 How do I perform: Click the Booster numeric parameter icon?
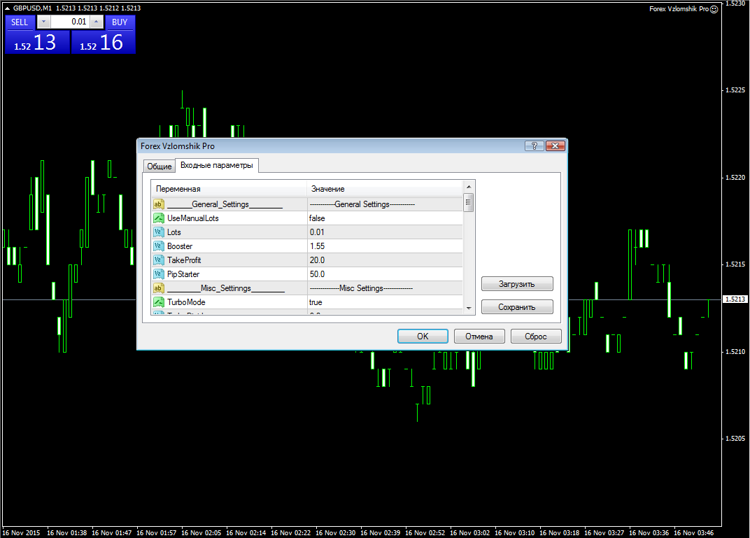pos(158,246)
